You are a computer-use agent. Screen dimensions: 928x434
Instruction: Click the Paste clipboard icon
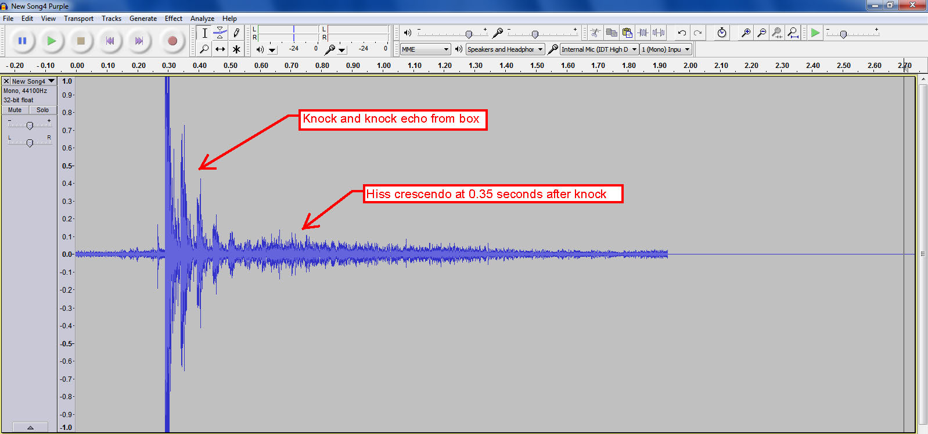[x=627, y=33]
